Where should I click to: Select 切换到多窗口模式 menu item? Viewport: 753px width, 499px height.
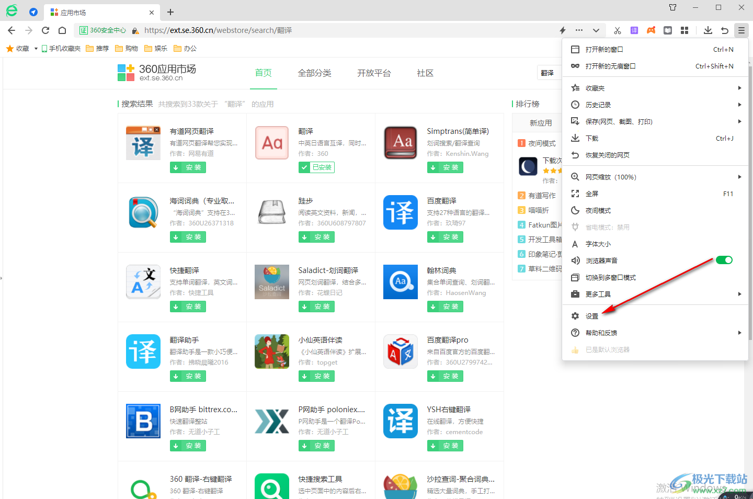click(655, 277)
